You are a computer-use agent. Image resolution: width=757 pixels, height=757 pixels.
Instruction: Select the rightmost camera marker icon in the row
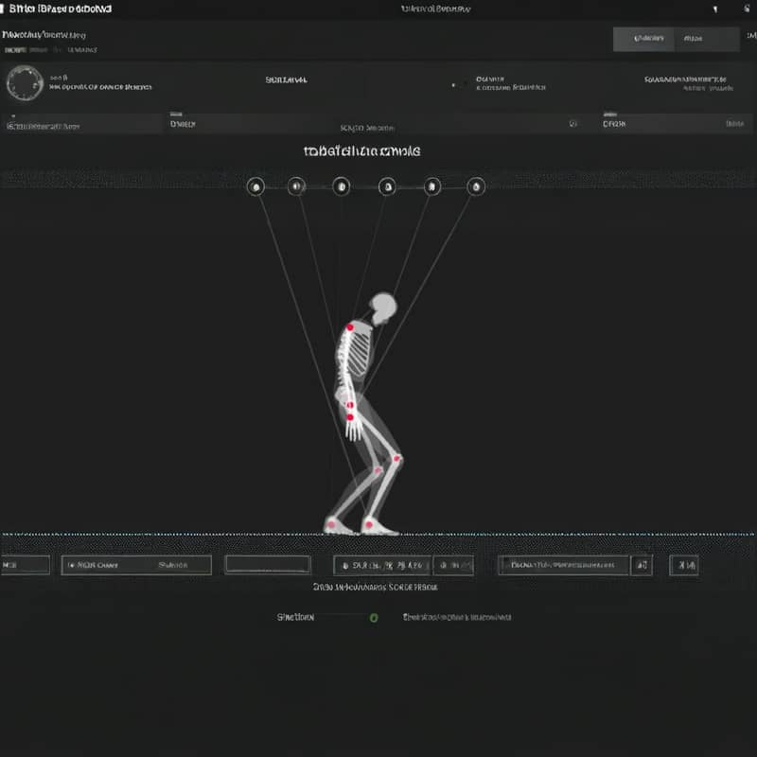pyautogui.click(x=474, y=186)
